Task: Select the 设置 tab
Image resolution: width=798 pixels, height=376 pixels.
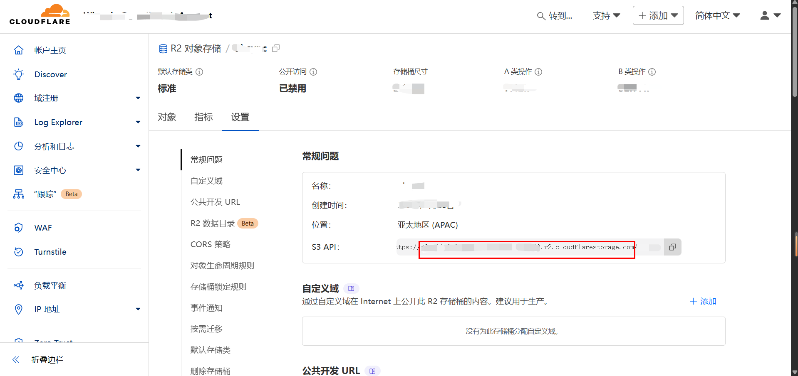Action: tap(240, 117)
